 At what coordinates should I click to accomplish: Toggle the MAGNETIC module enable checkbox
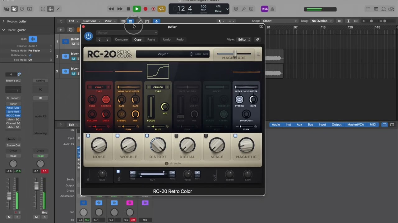tap(235, 136)
